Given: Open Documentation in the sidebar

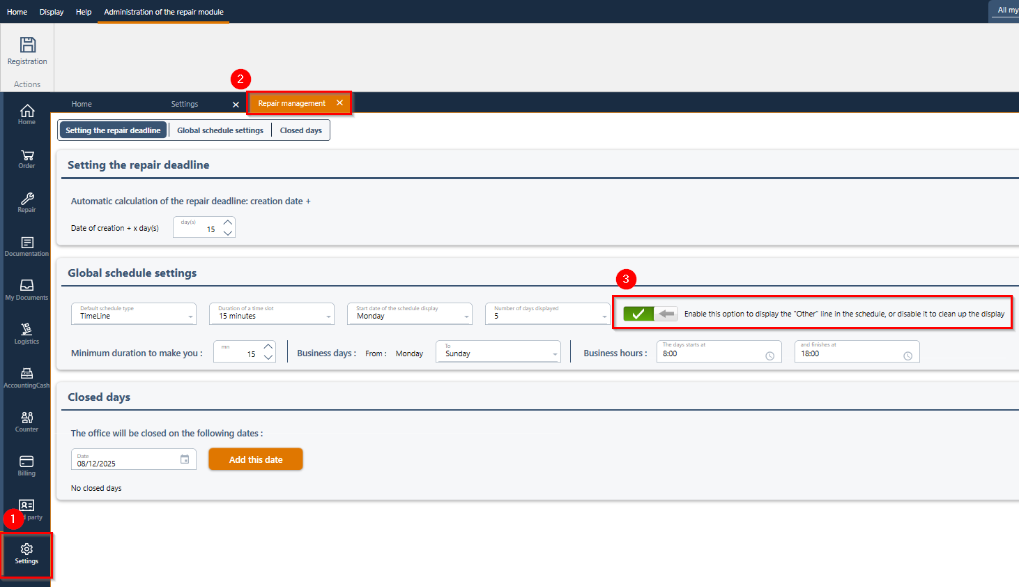Looking at the screenshot, I should point(26,247).
